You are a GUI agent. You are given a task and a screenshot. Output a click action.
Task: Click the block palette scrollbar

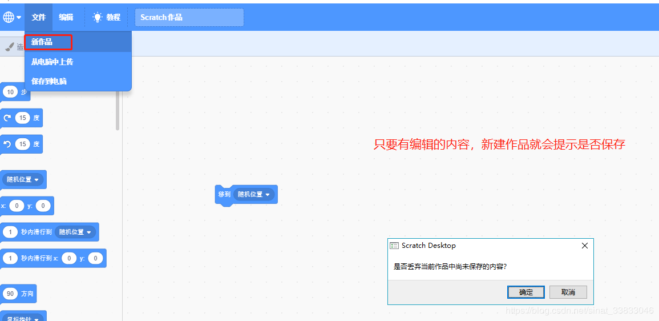(x=118, y=110)
